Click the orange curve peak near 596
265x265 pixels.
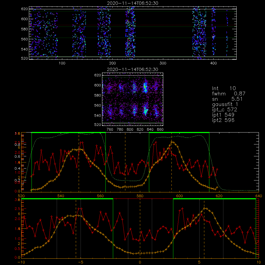coord(172,142)
